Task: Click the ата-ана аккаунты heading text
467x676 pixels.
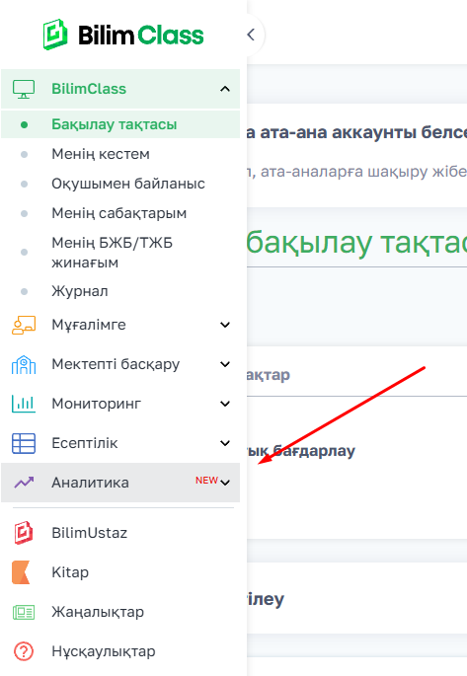Action: coord(356,132)
